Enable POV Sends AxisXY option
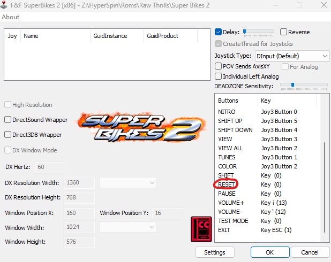The height and width of the screenshot is (262, 331). point(219,66)
